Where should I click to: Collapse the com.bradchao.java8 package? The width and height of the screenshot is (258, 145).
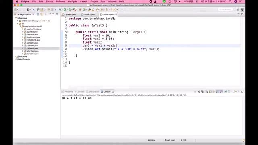pos(20,26)
